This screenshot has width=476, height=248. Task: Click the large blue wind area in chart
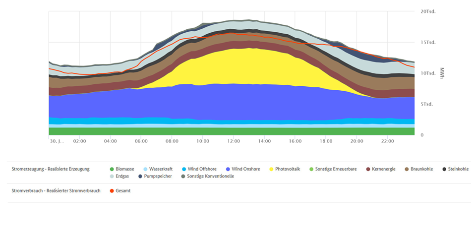(198, 102)
